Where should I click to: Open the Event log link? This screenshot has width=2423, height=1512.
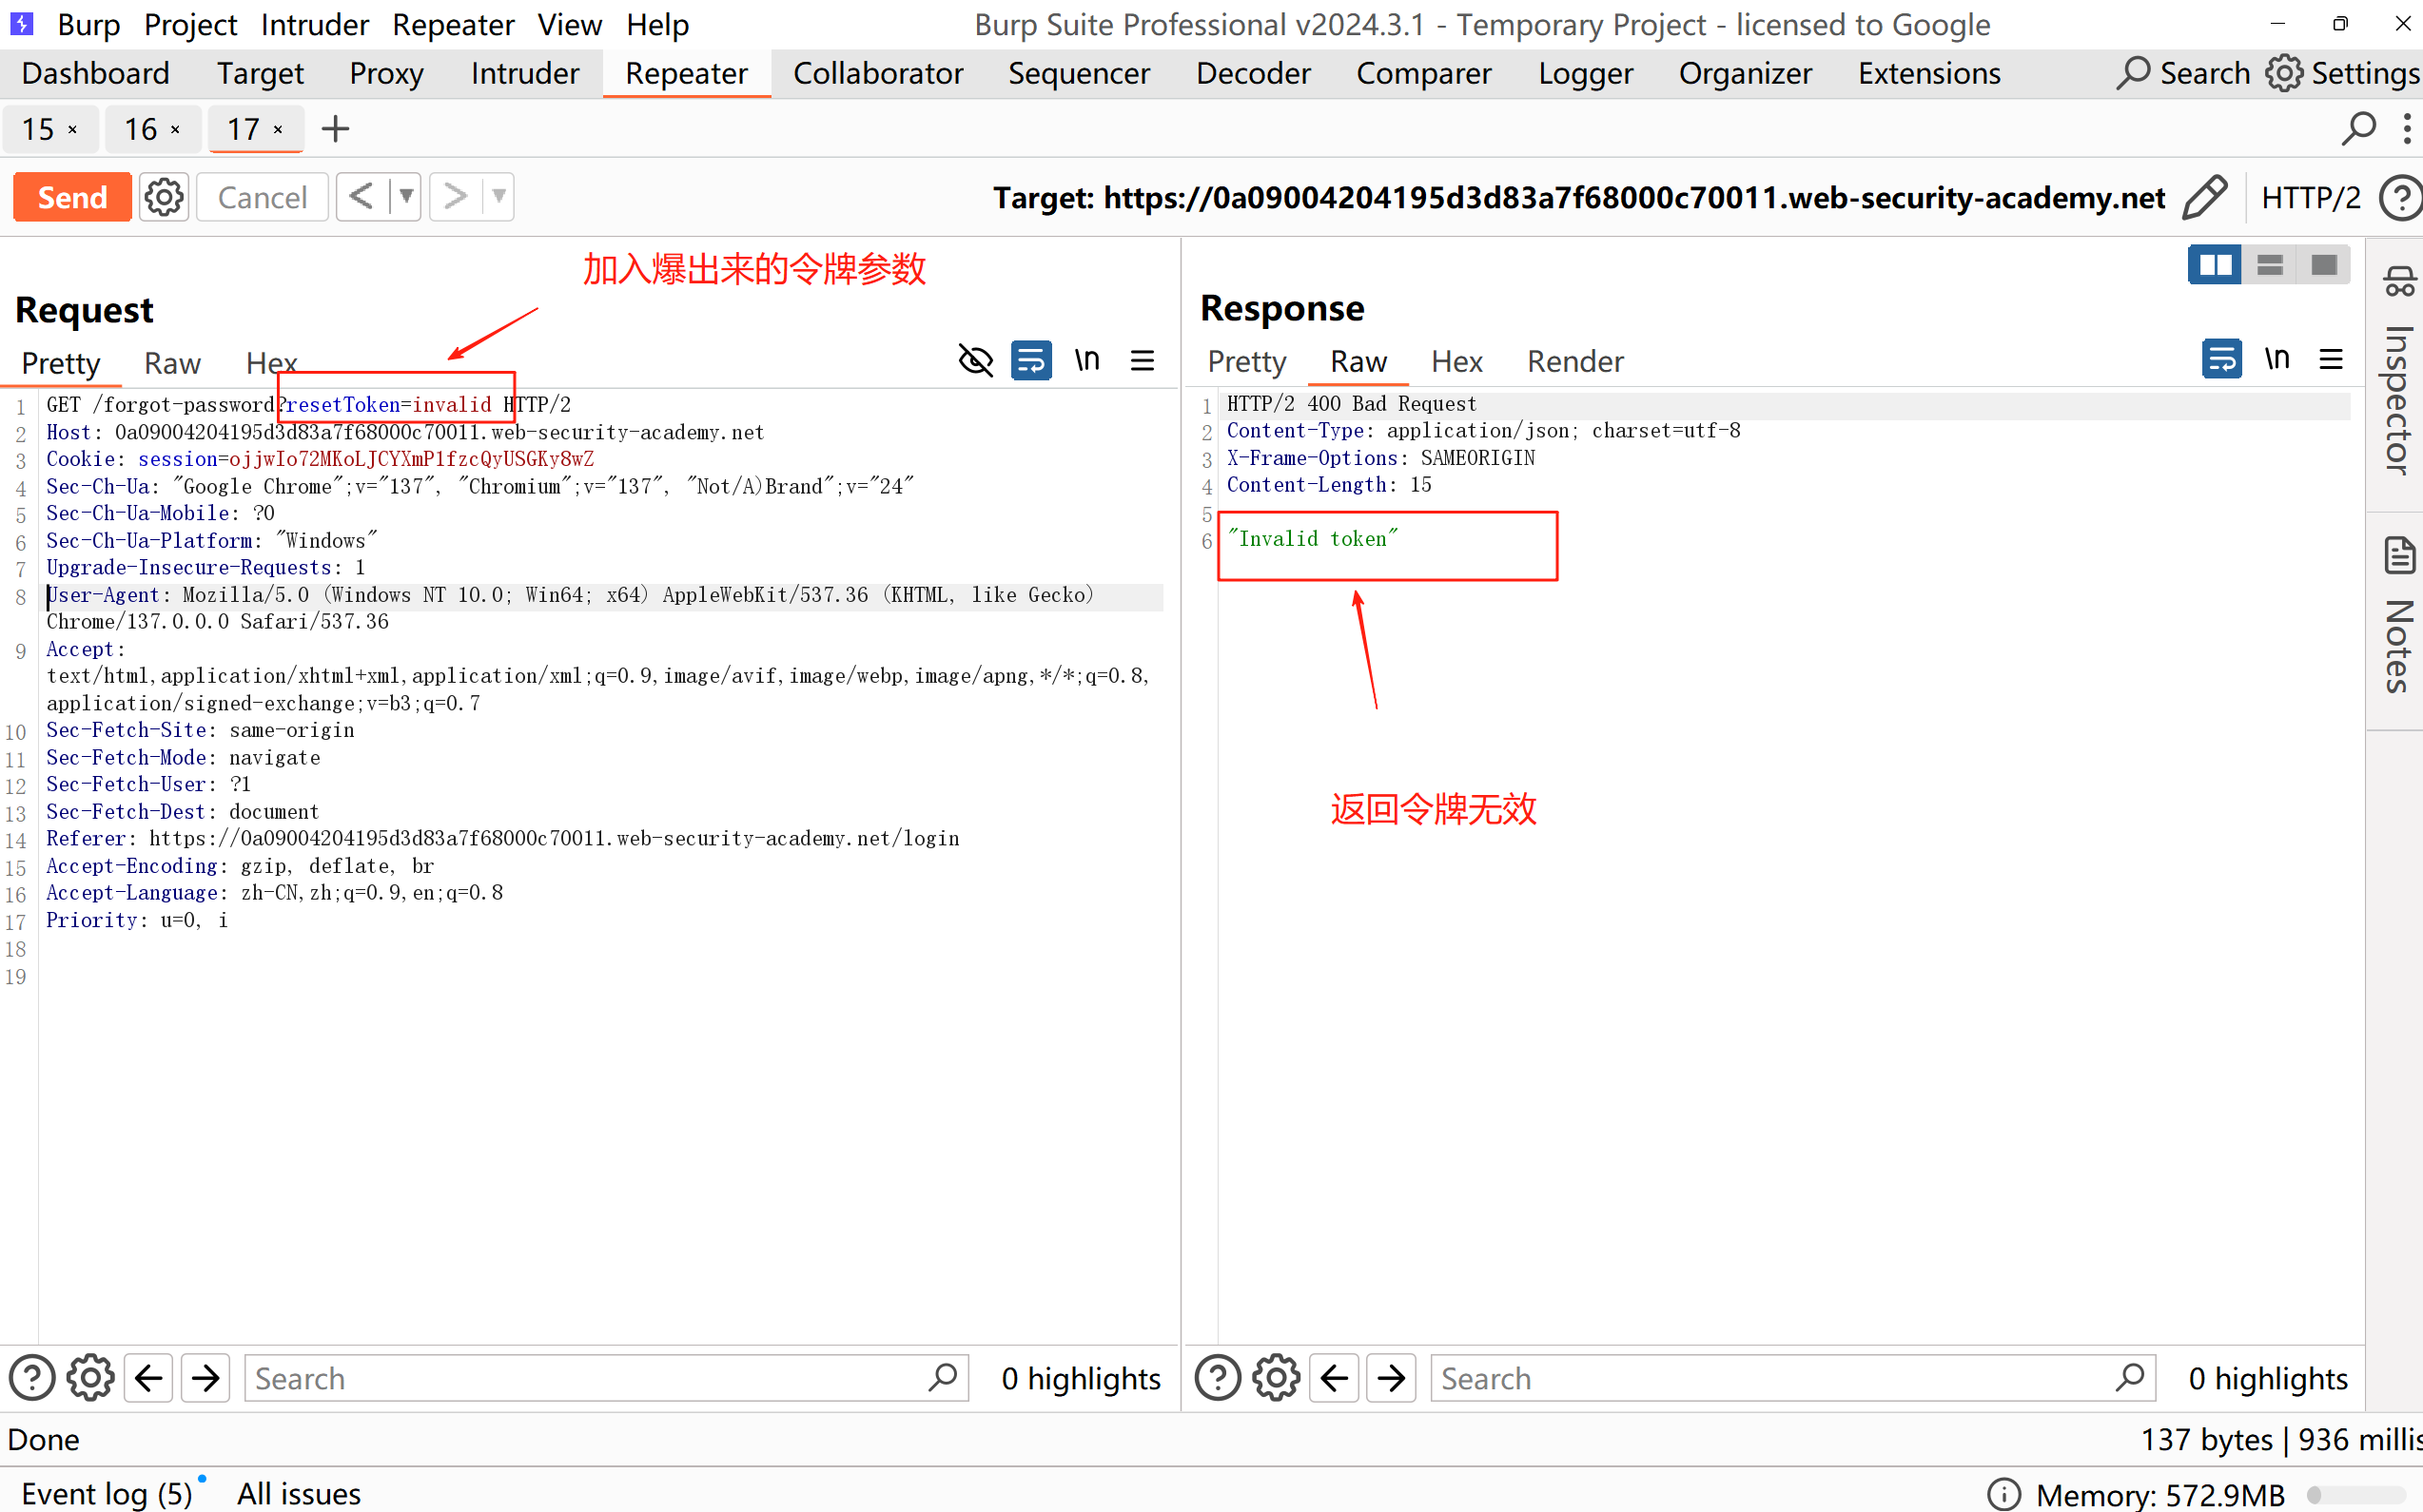coord(106,1493)
